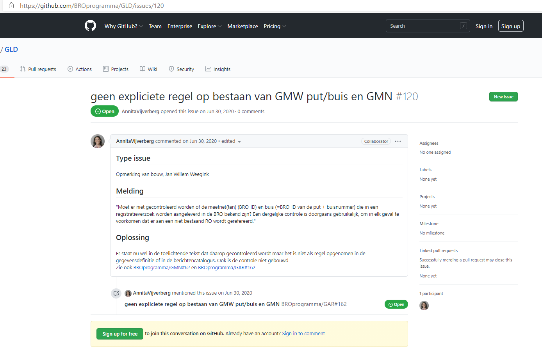The image size is (542, 359).
Task: Open the comment's three-dot options menu
Action: click(398, 141)
